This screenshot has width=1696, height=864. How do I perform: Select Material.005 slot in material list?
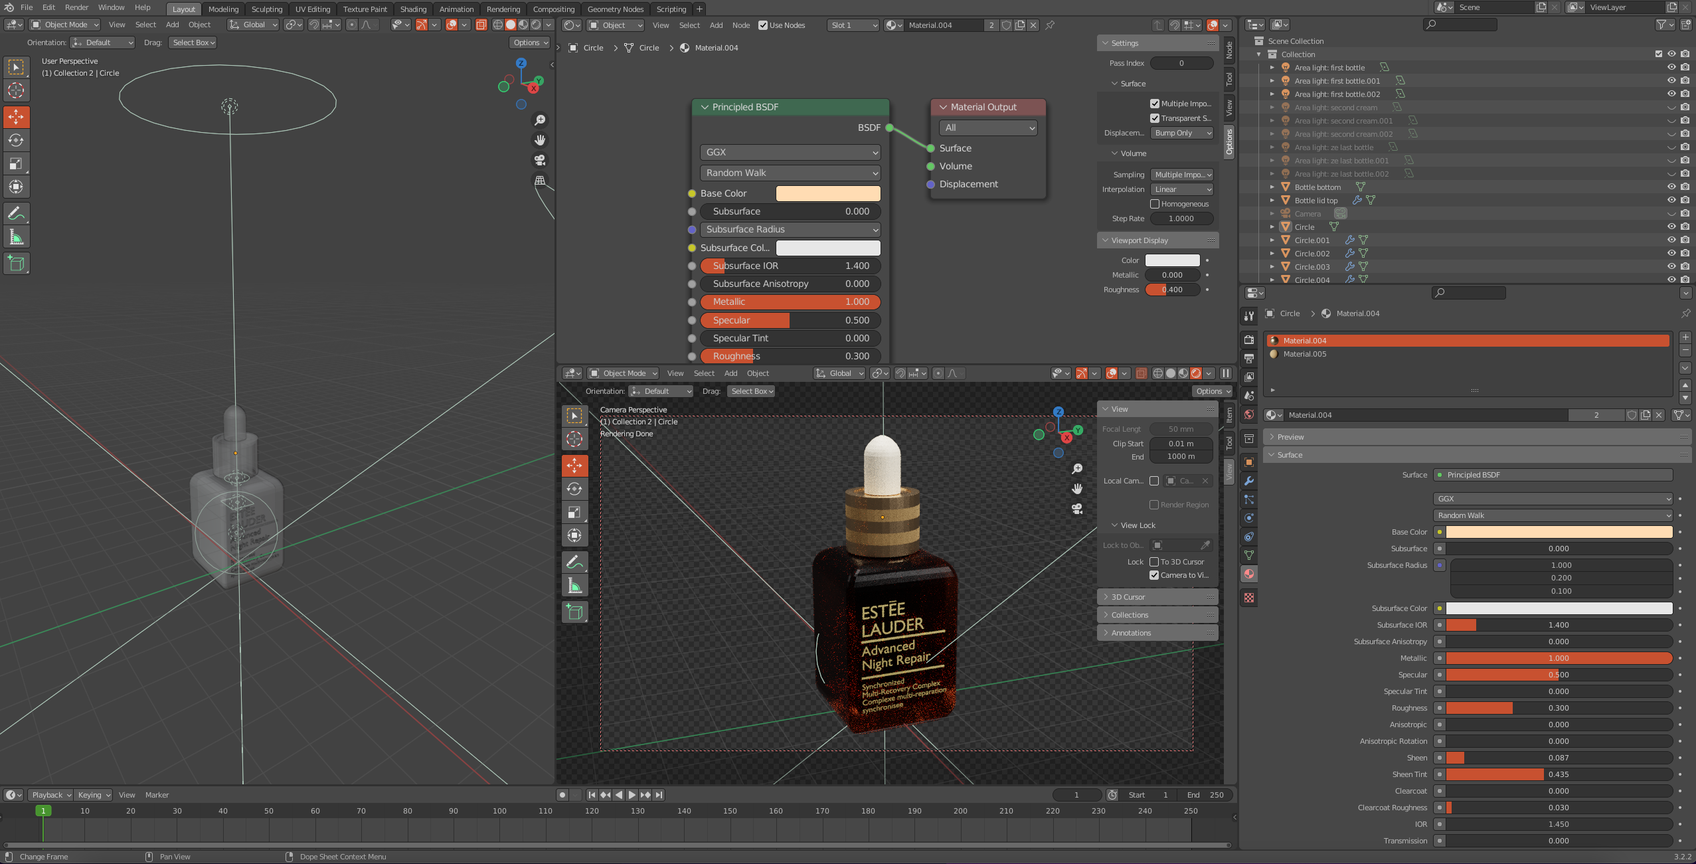(1468, 354)
